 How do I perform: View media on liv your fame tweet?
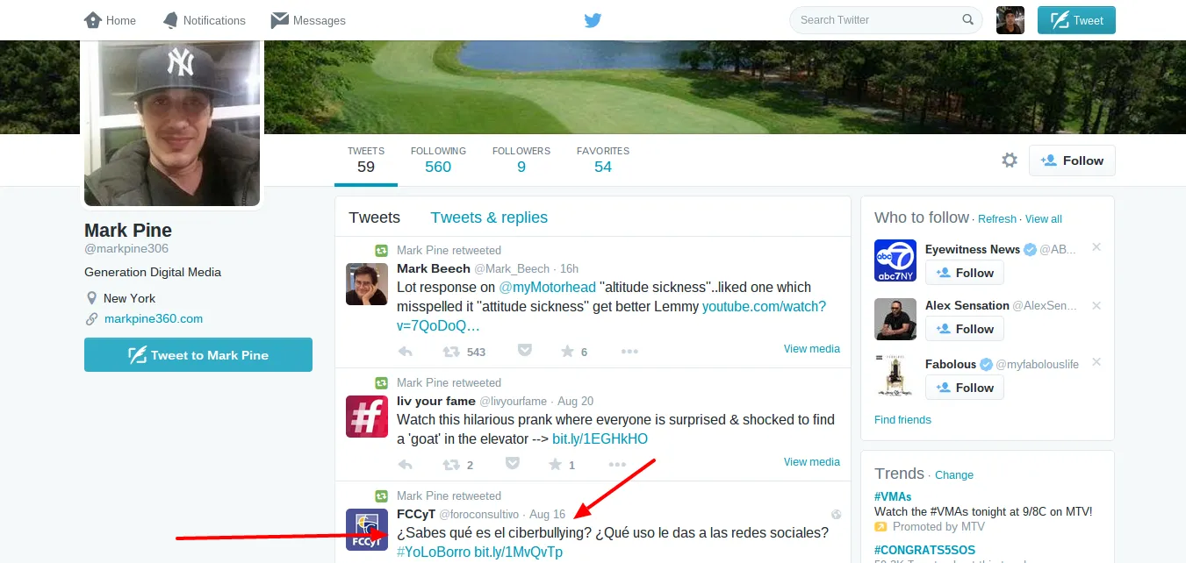point(812,462)
